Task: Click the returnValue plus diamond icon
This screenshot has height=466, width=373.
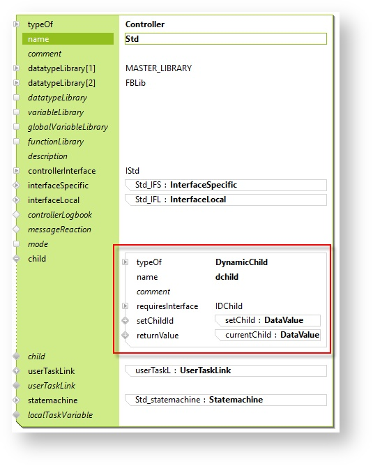Action: (125, 336)
